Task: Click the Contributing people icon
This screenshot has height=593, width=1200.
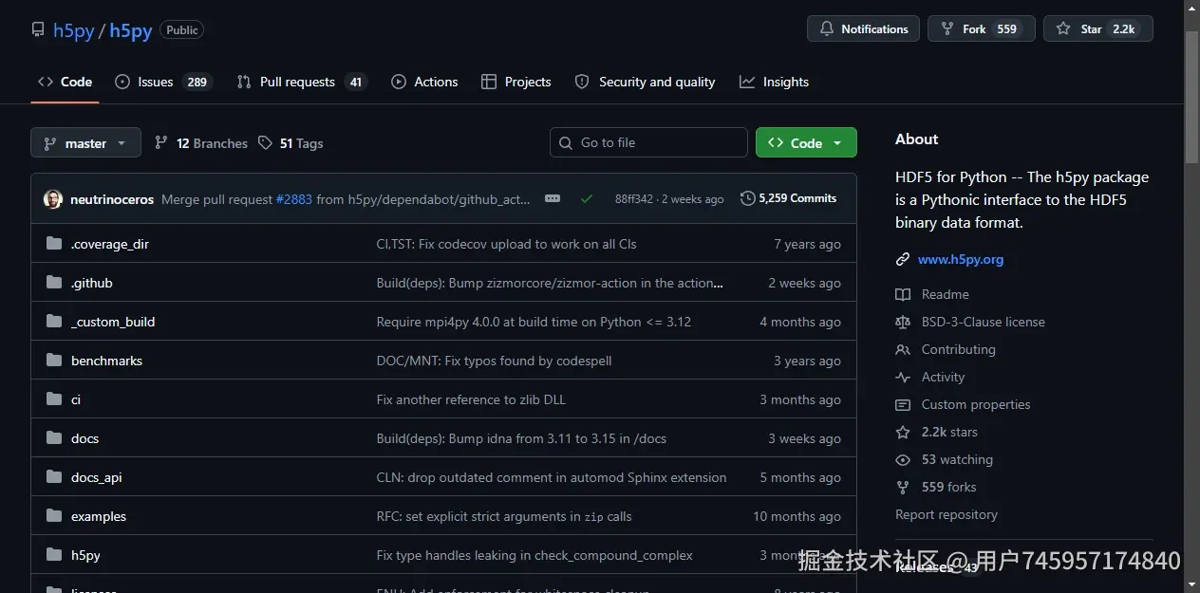Action: [x=903, y=349]
